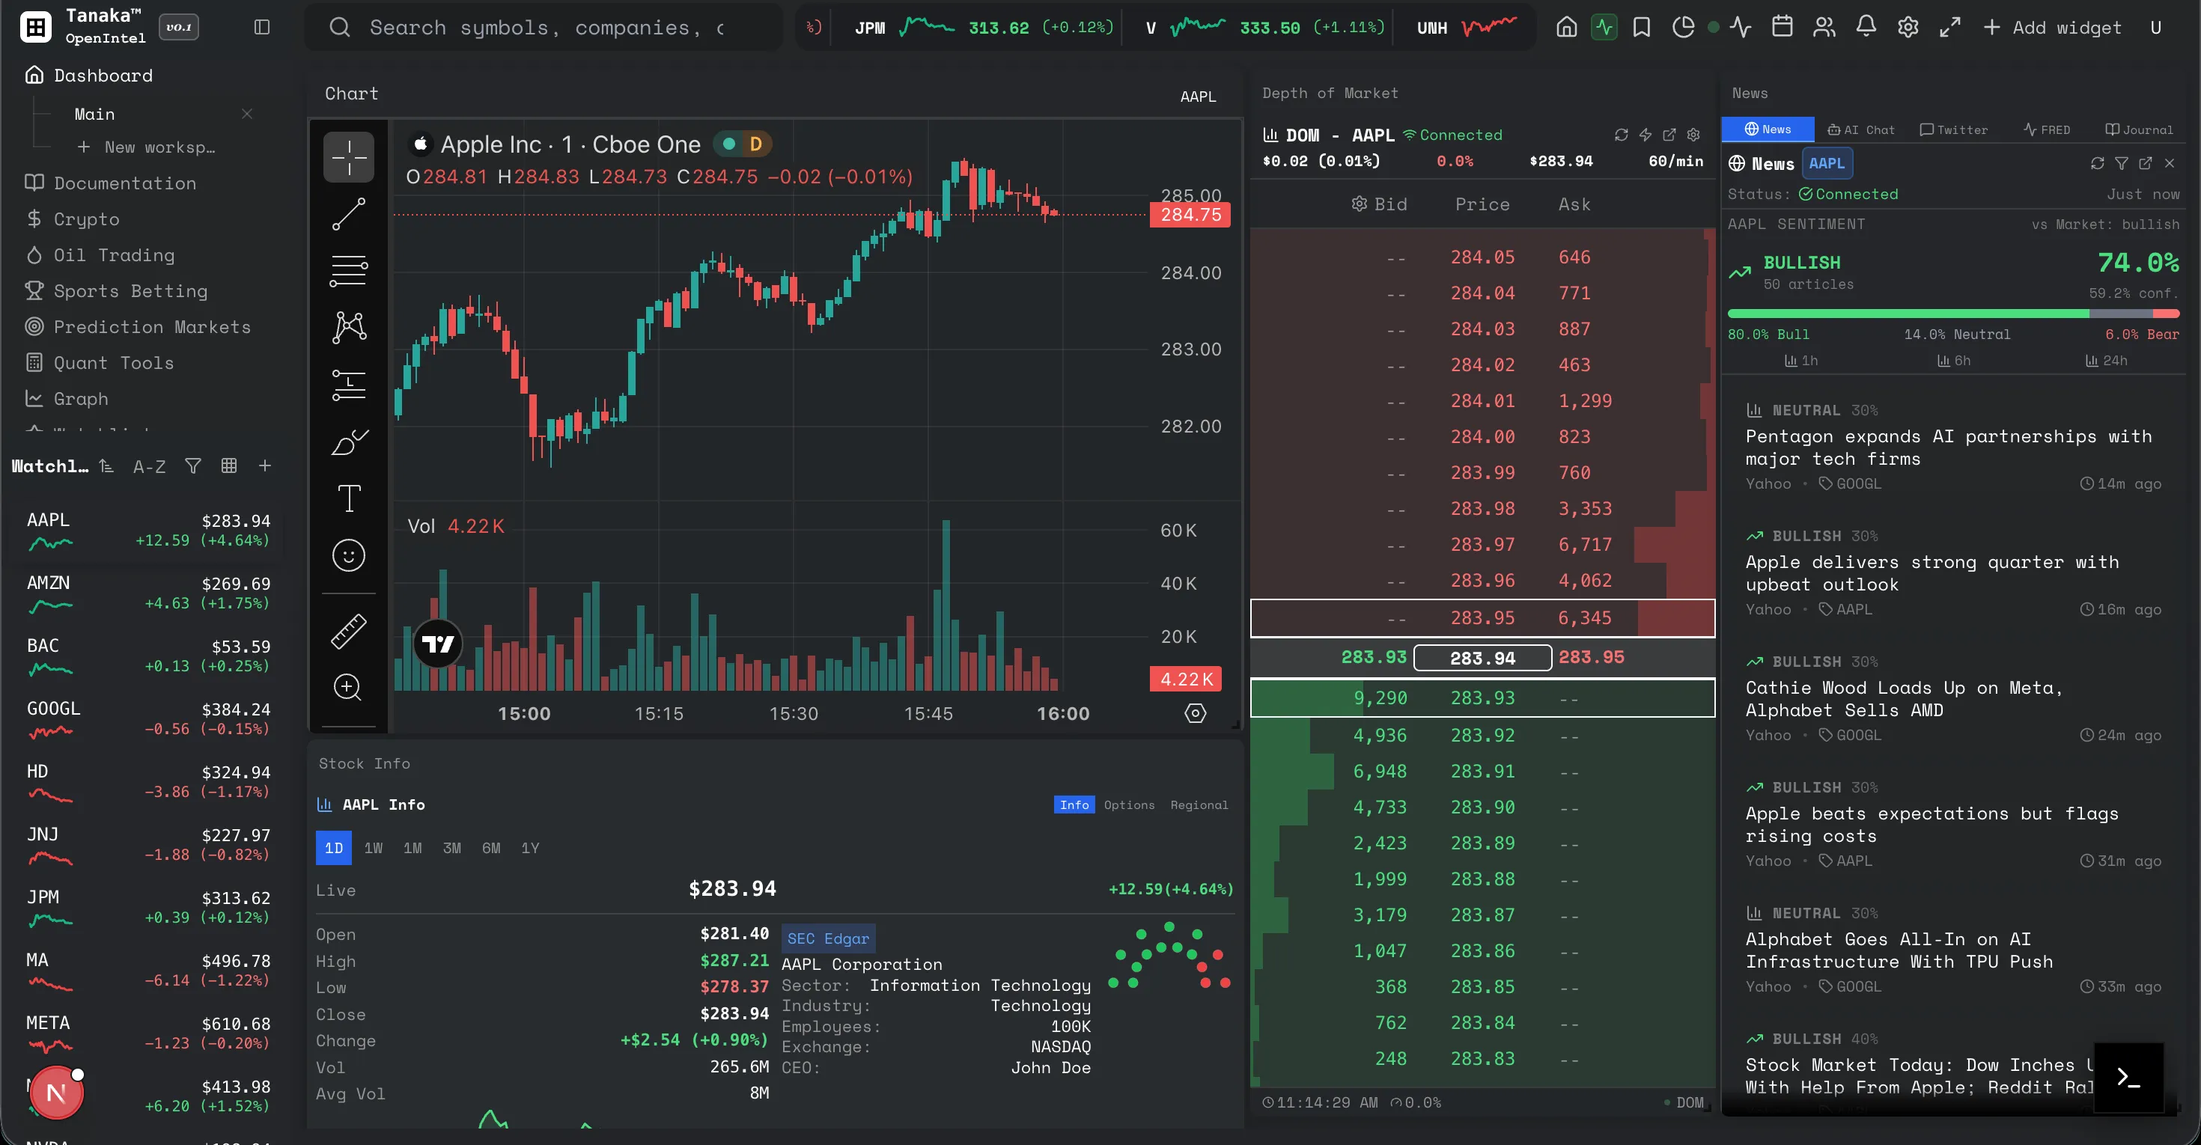Open the SEC Edgar link
Screen dimensions: 2201x1145
pos(828,938)
